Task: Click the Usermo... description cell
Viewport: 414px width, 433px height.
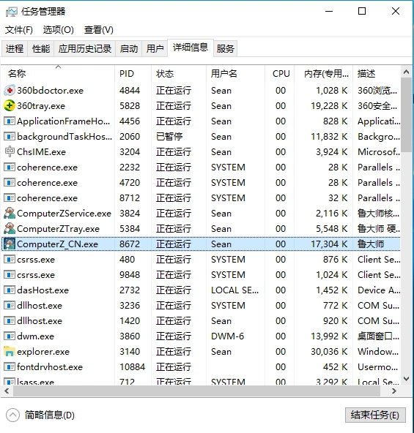Action: coord(378,367)
